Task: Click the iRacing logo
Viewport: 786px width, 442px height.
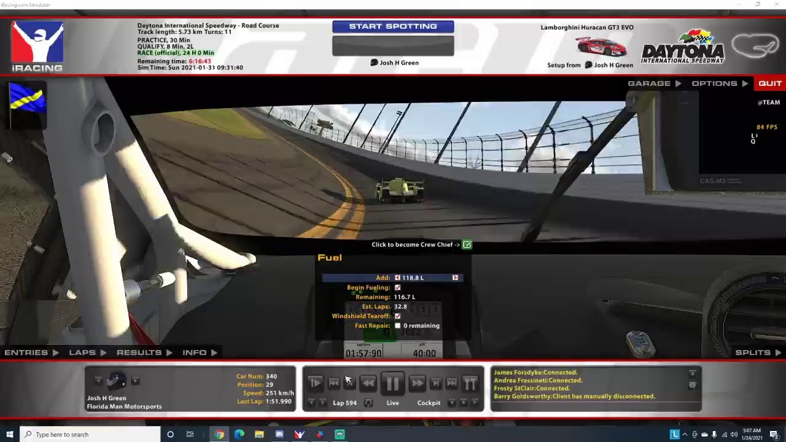Action: pyautogui.click(x=37, y=47)
